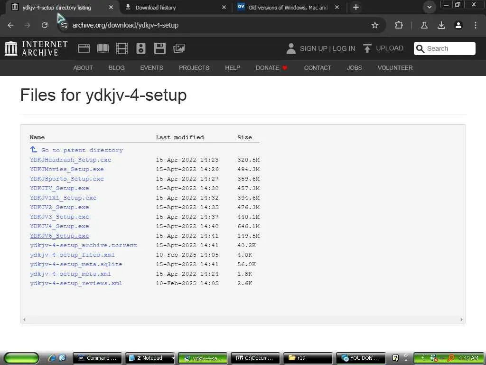Open the Video film-strip icon
The image size is (486, 365).
click(x=122, y=48)
